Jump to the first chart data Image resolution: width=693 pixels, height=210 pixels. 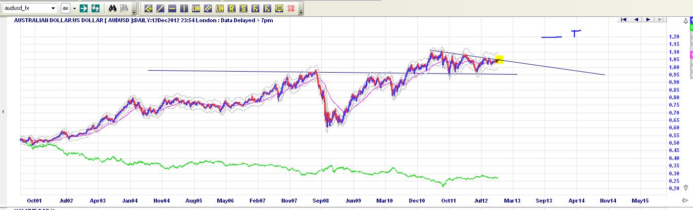tap(625, 20)
